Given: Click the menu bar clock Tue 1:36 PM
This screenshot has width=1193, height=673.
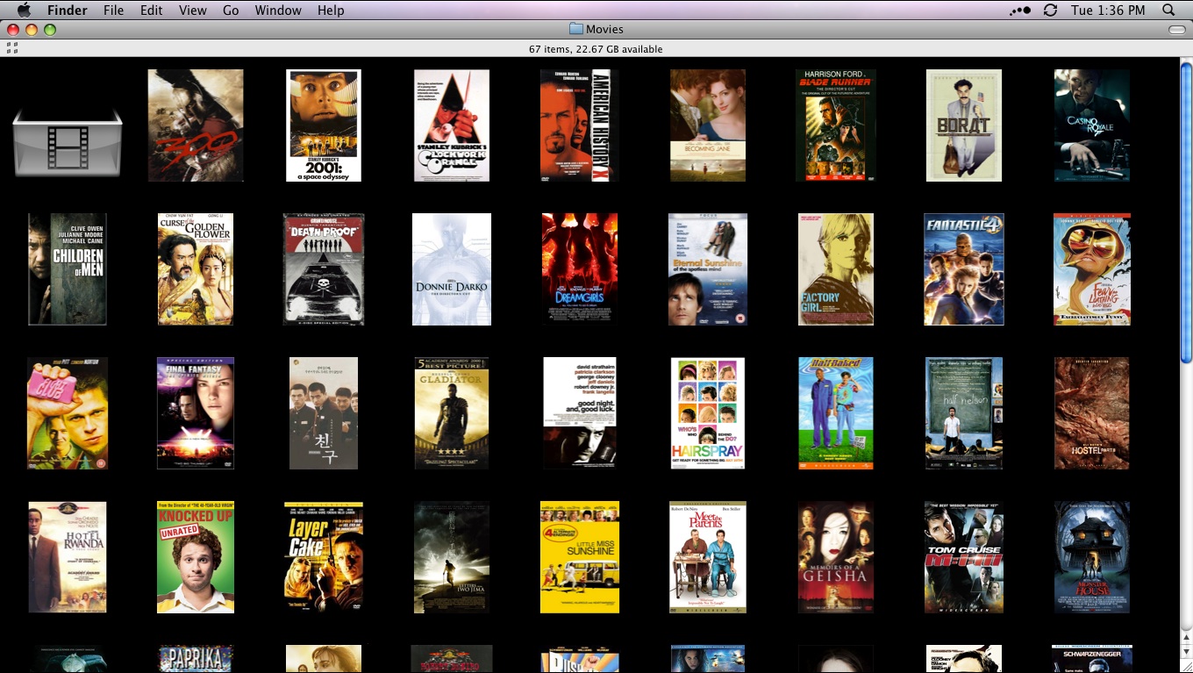Looking at the screenshot, I should [x=1108, y=11].
